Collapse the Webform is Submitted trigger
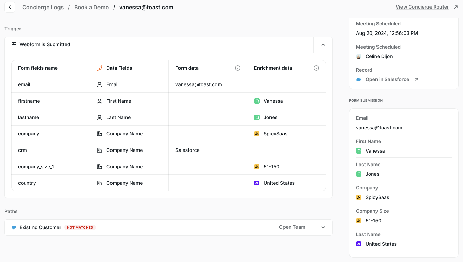The width and height of the screenshot is (463, 262). click(323, 45)
